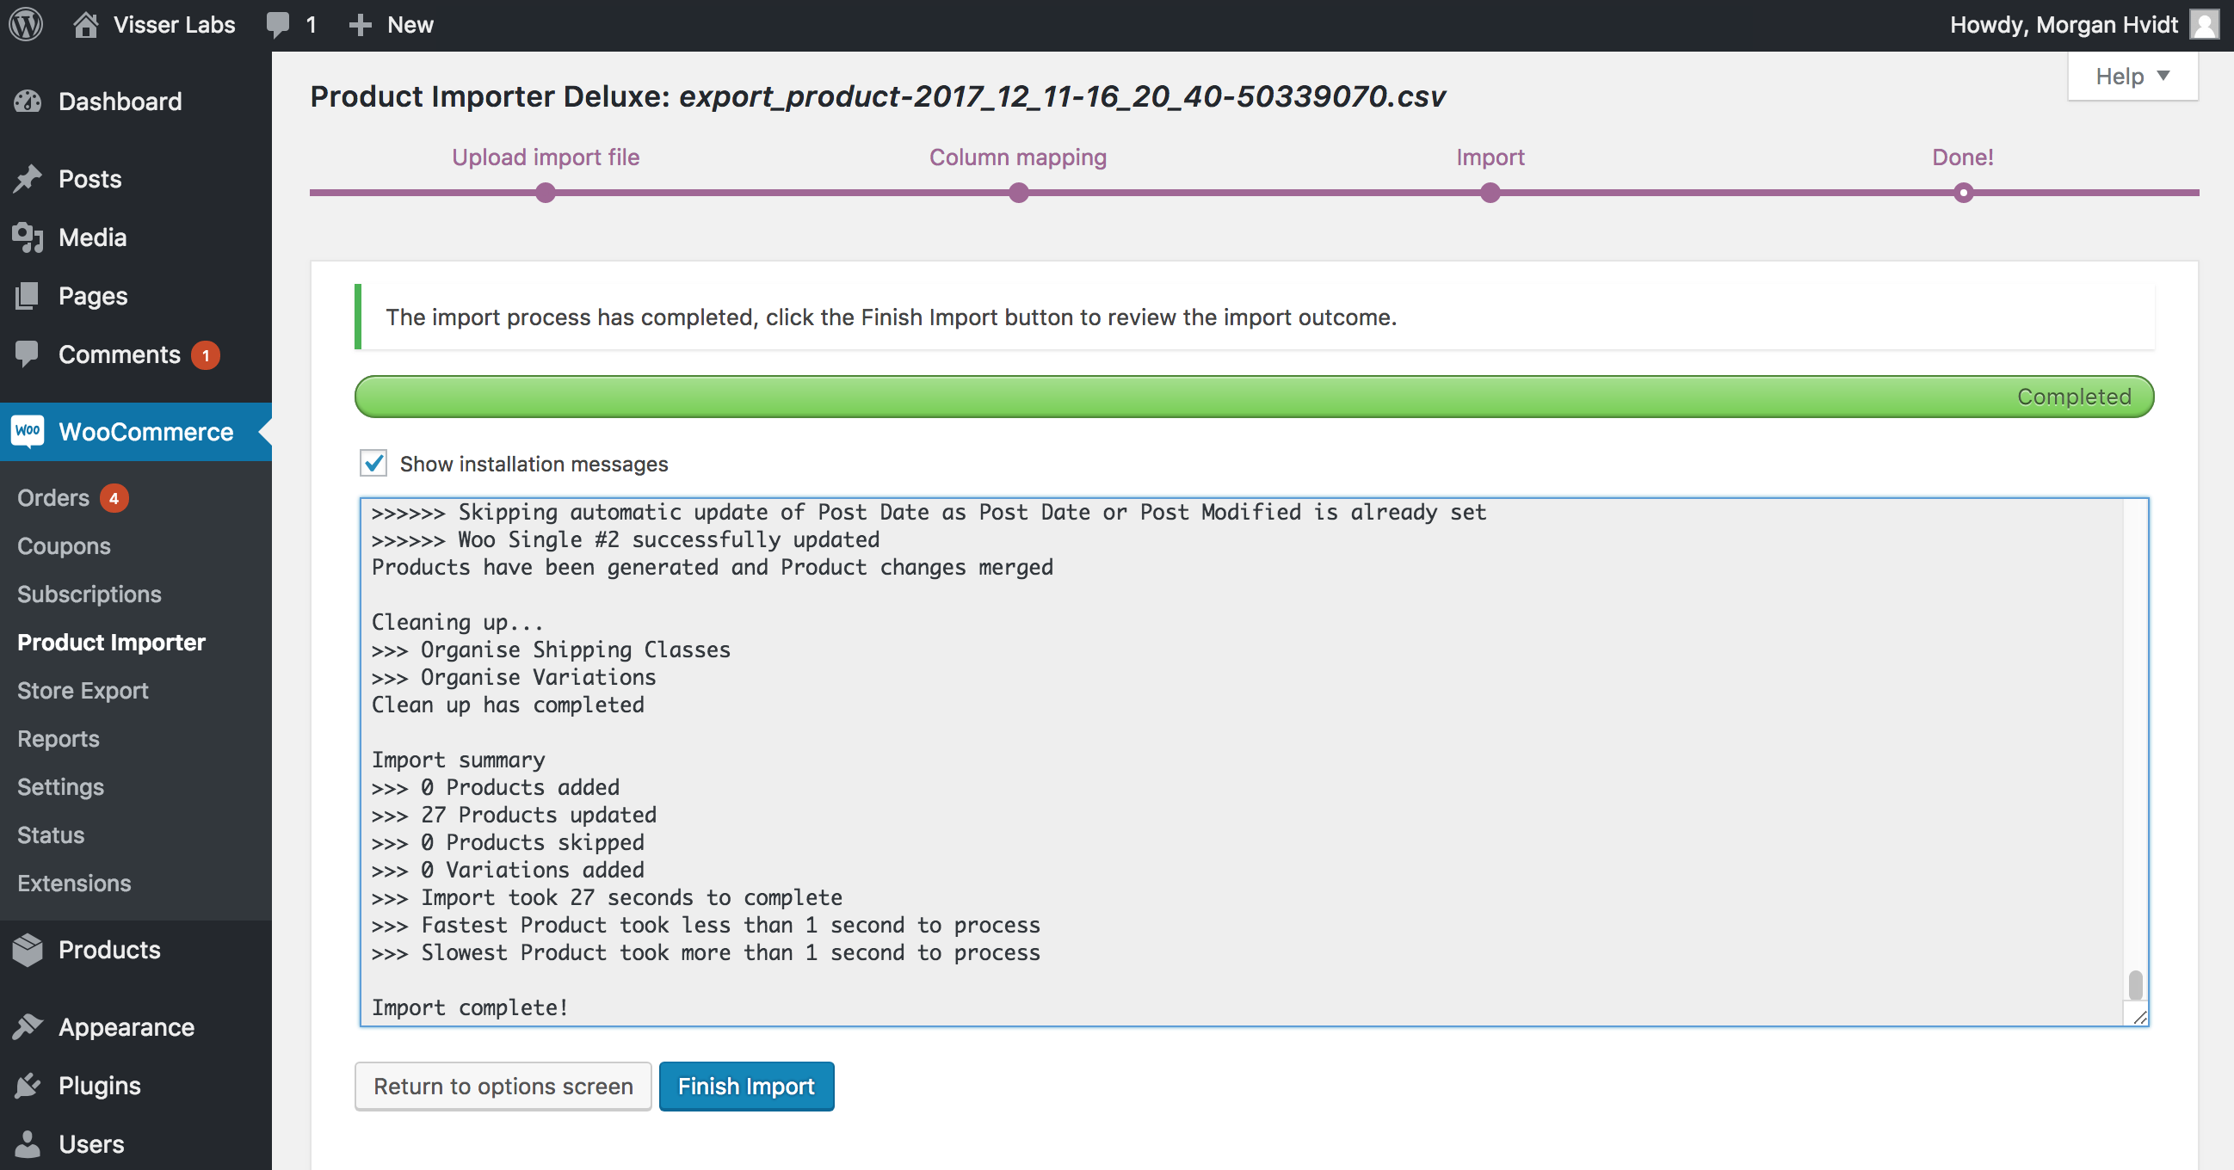Open the Orders submenu item
The height and width of the screenshot is (1170, 2234).
point(52,497)
